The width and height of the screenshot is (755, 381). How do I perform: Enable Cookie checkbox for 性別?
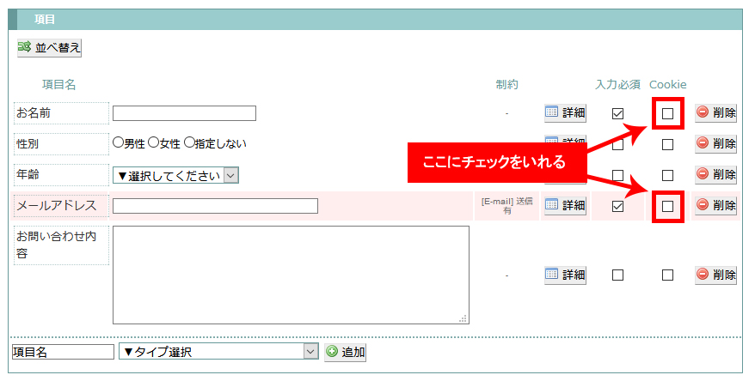[x=667, y=144]
